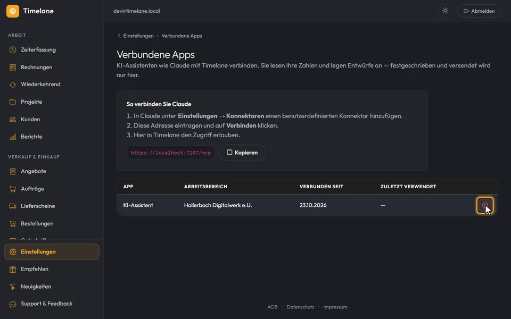Click the Bestellungen cart icon
The height and width of the screenshot is (319, 511).
point(13,224)
